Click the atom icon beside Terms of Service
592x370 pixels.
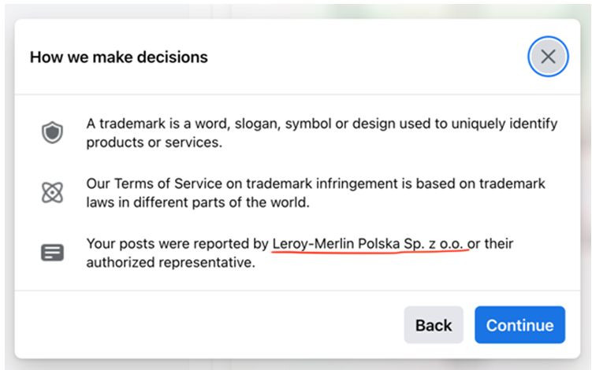click(x=52, y=193)
